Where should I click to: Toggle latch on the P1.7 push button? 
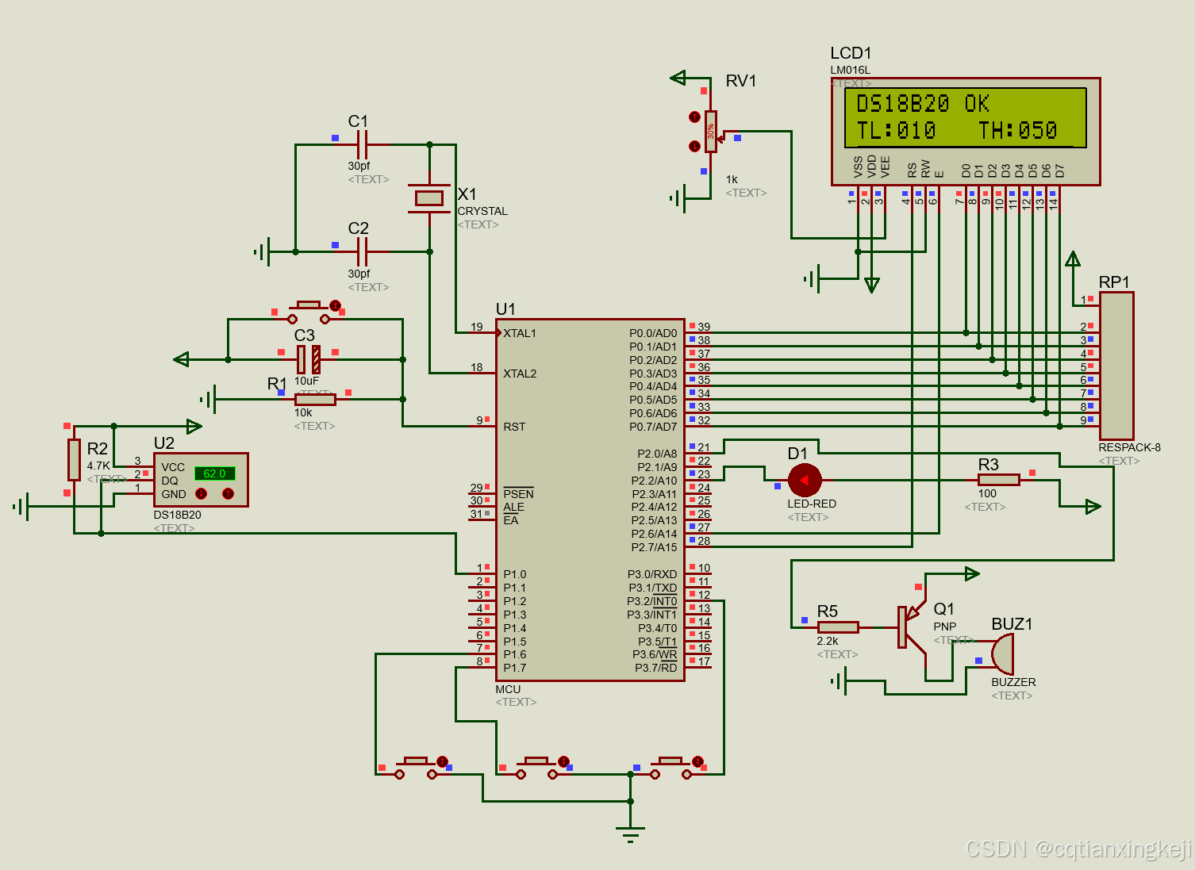[x=563, y=761]
